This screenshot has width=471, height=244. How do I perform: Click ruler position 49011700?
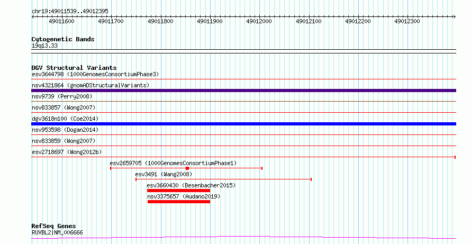click(x=111, y=21)
